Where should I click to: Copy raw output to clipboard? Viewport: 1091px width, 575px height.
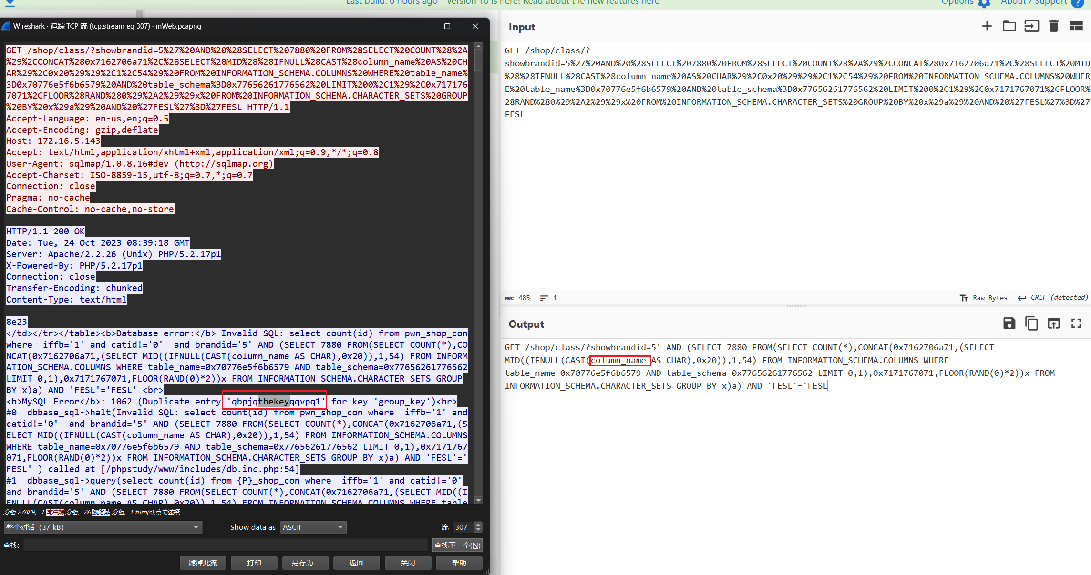point(1031,324)
